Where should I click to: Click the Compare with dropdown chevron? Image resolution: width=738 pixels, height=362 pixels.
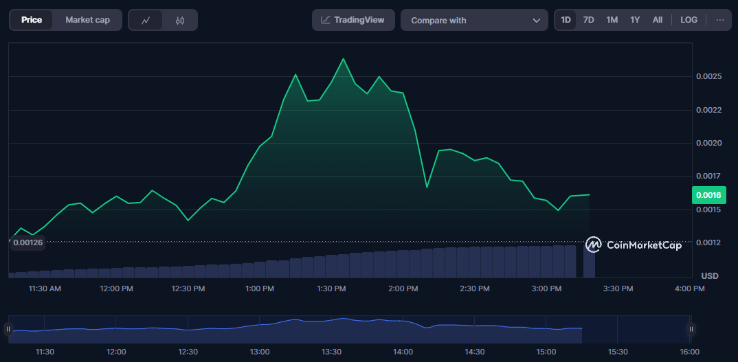click(537, 21)
